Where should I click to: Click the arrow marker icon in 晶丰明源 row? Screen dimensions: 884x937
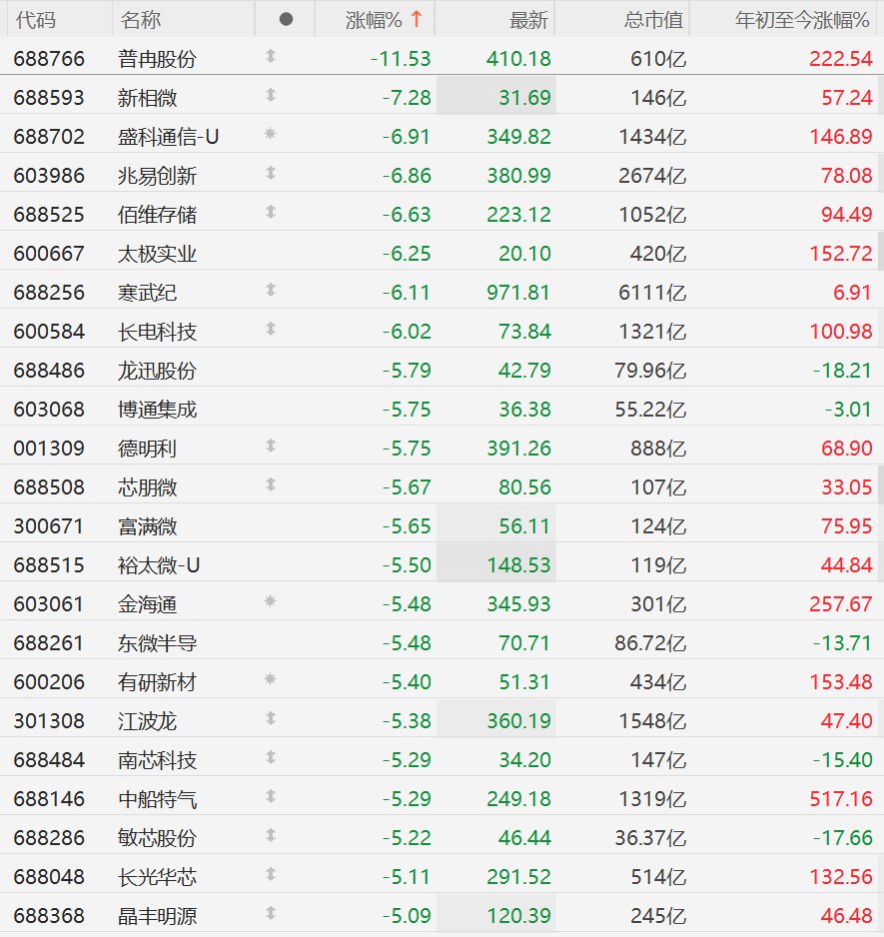(x=270, y=913)
